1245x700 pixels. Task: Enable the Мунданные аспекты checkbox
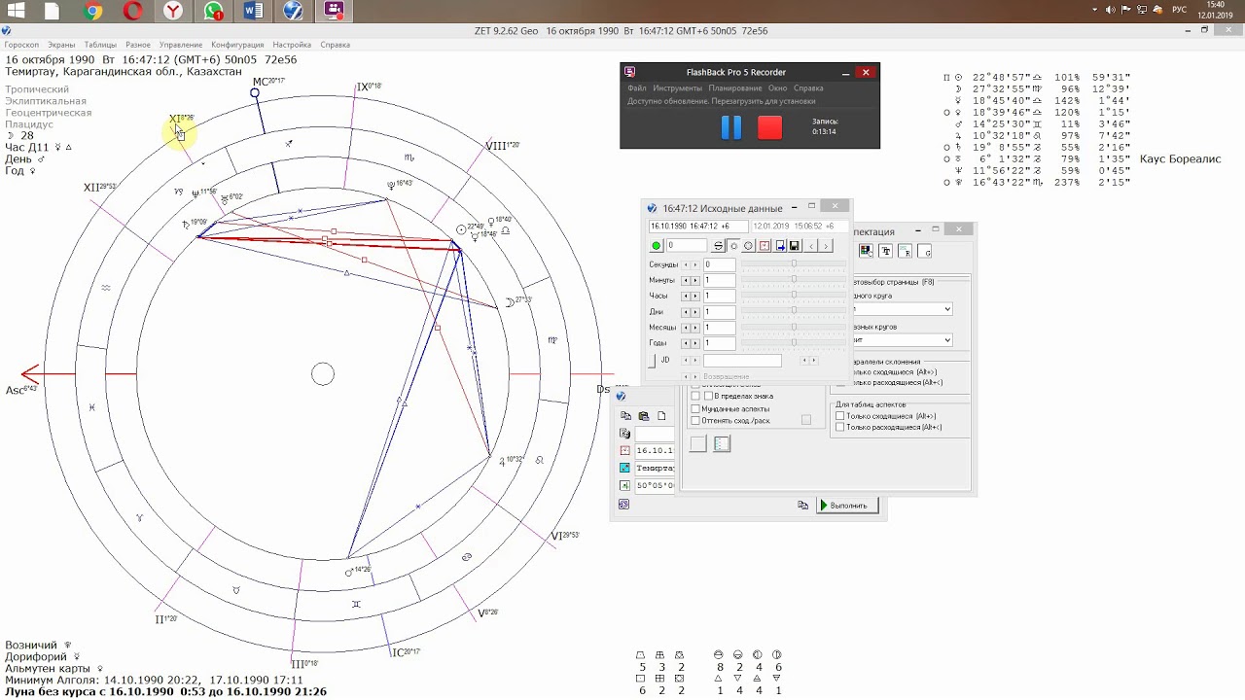click(695, 408)
